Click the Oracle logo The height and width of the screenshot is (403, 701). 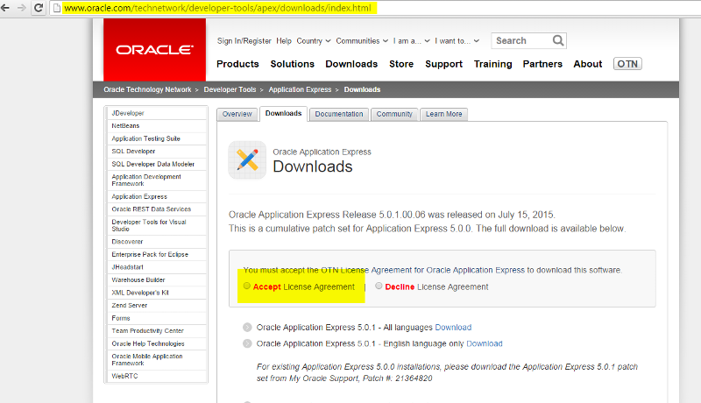click(x=155, y=50)
